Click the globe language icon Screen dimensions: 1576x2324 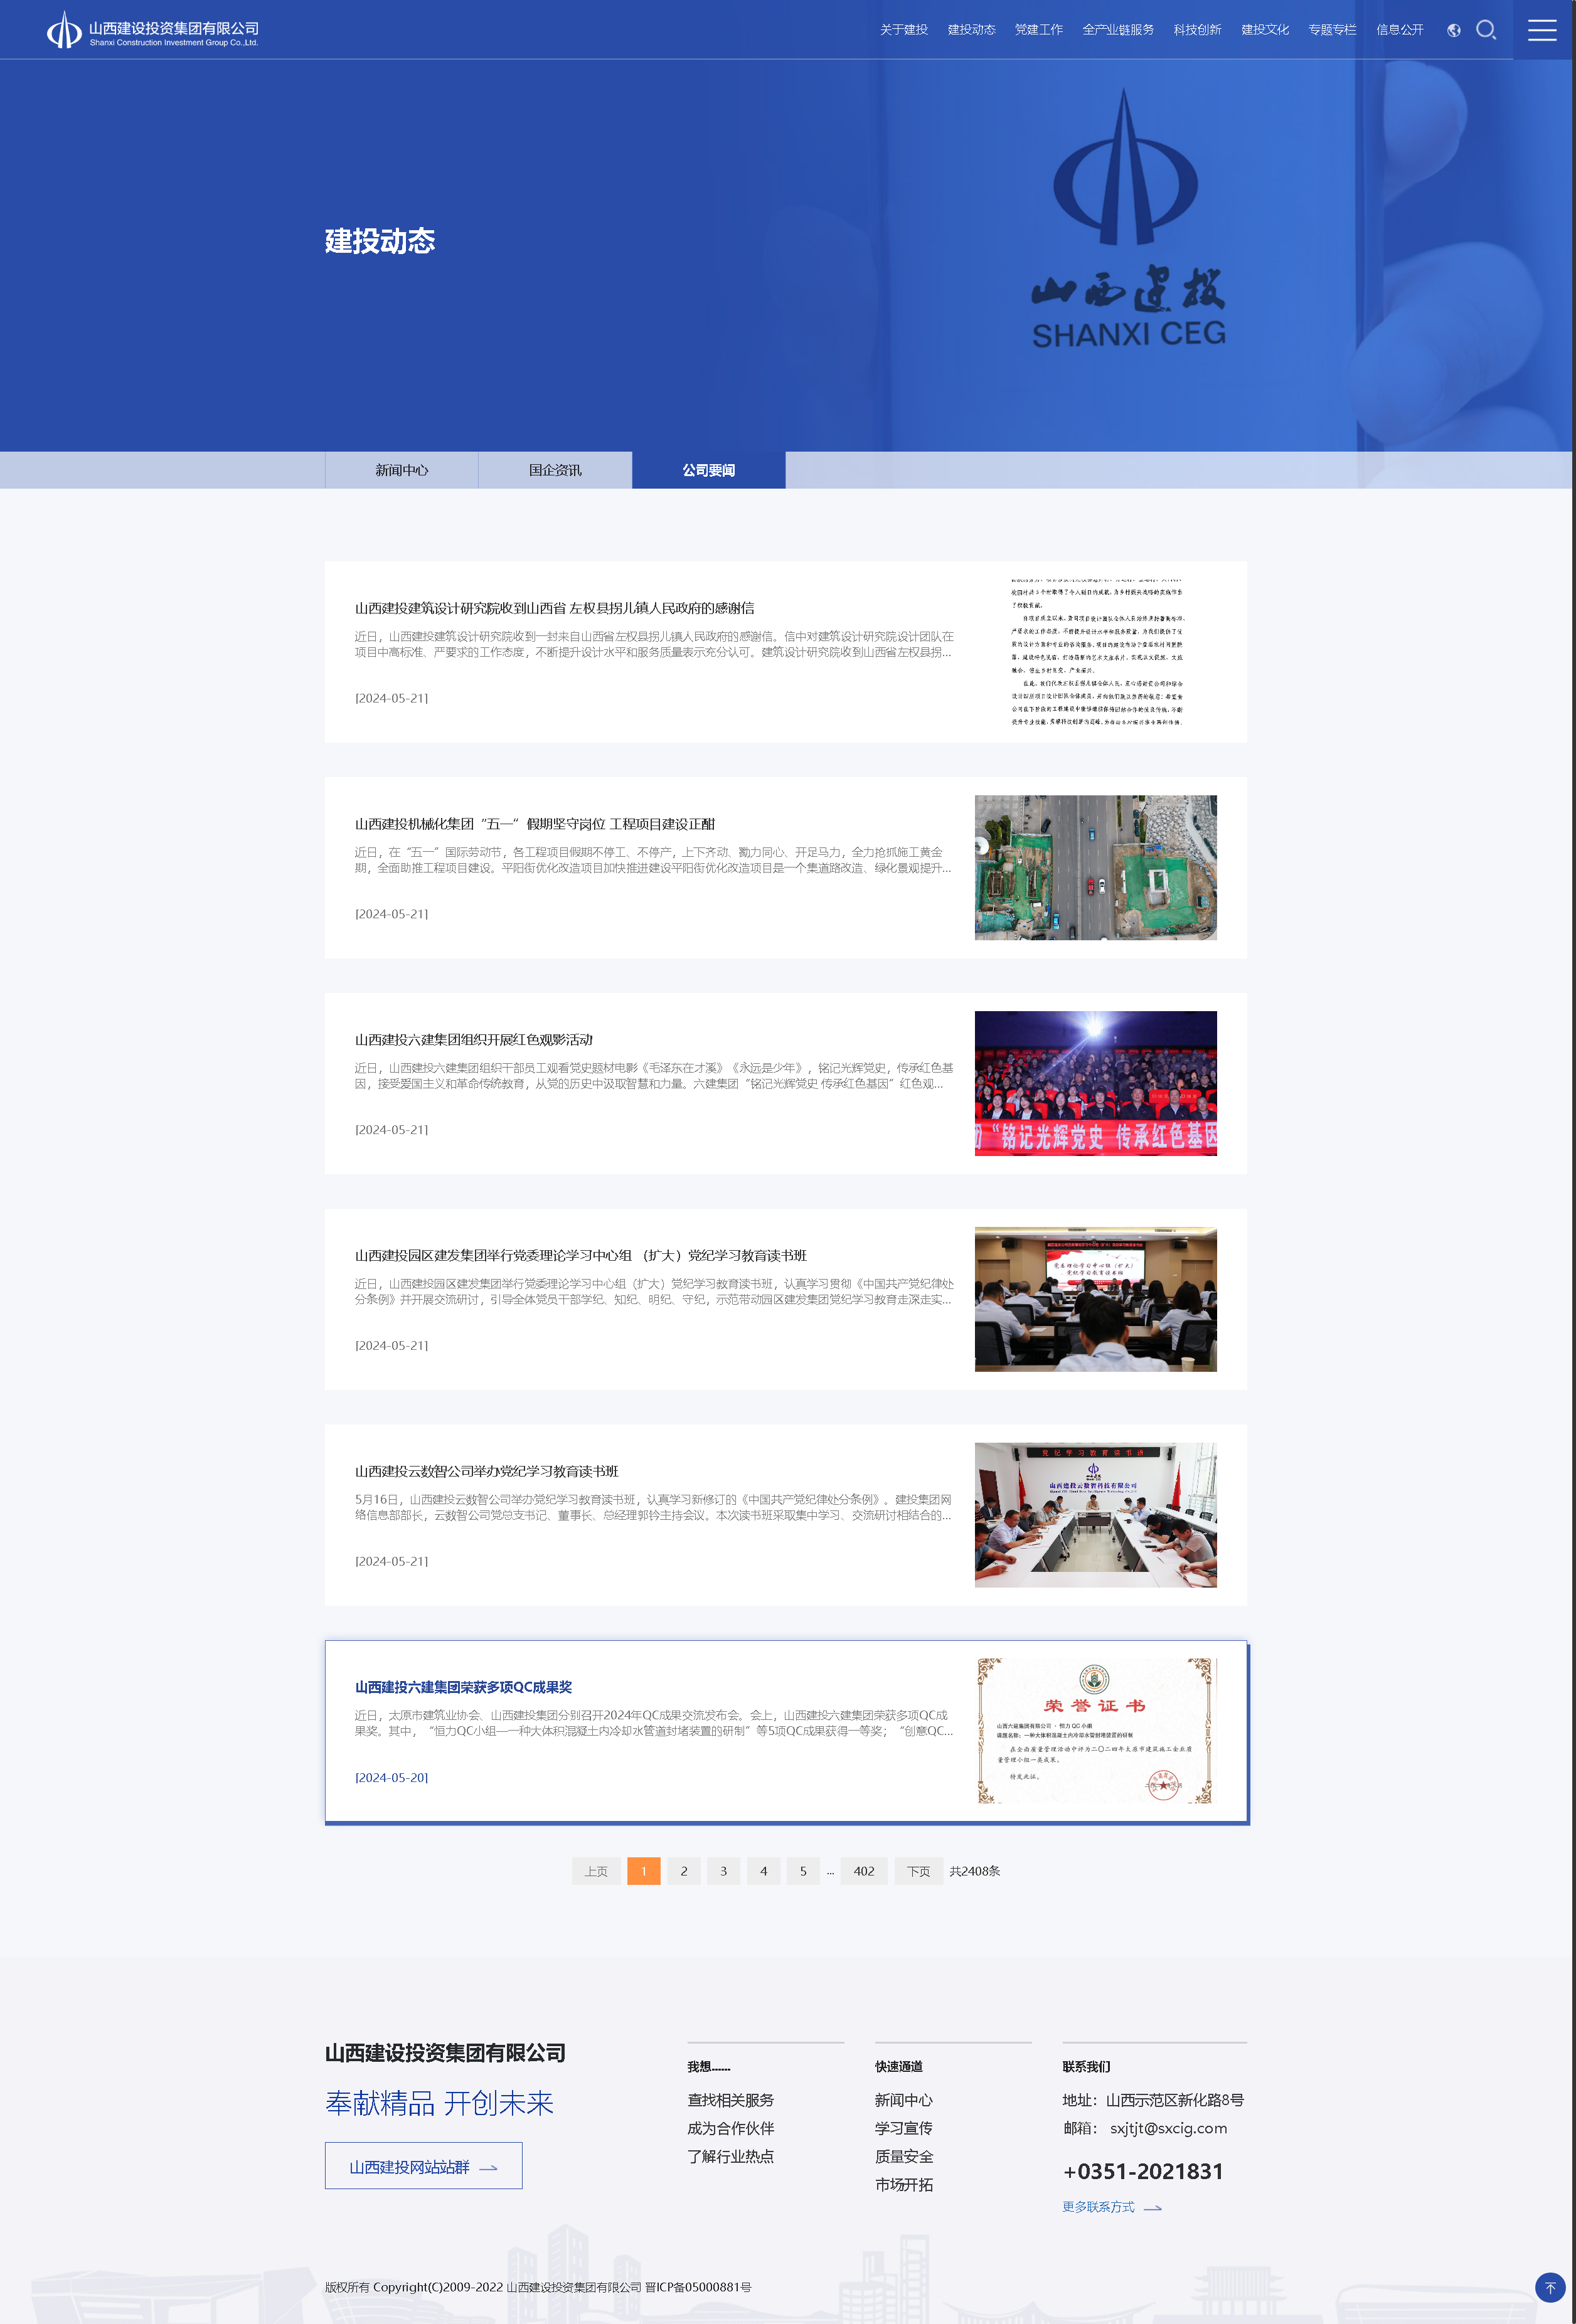coord(1453,30)
